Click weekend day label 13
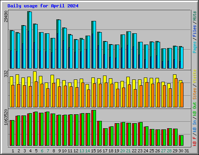Screen dimensions: 199x155 coord(82,151)
